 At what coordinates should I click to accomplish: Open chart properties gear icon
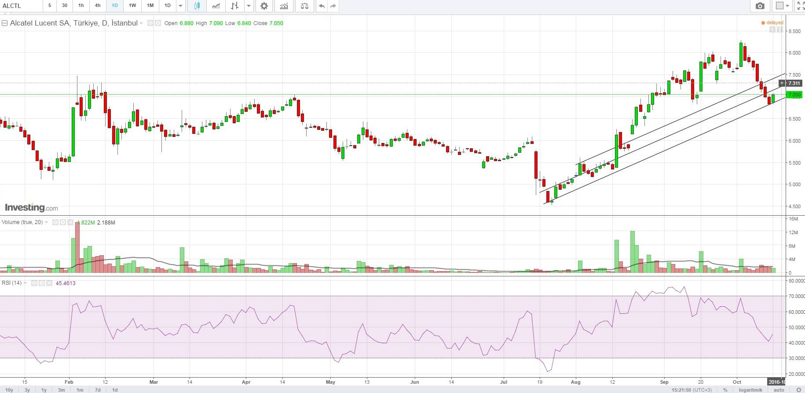(x=264, y=6)
